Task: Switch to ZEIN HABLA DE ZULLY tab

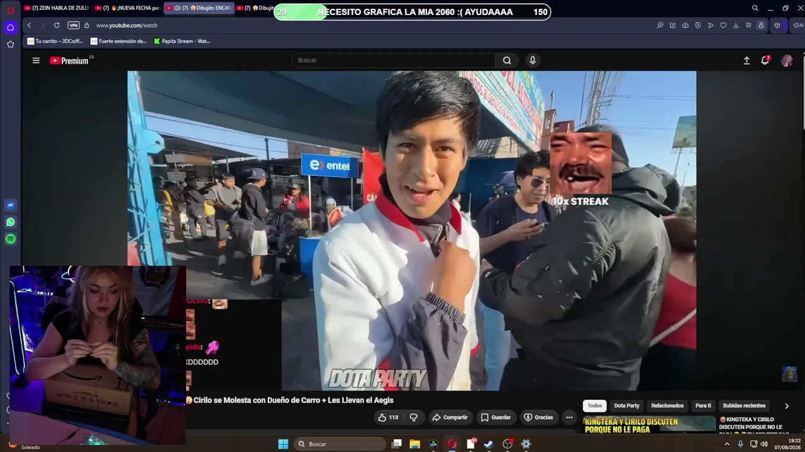Action: pyautogui.click(x=56, y=8)
